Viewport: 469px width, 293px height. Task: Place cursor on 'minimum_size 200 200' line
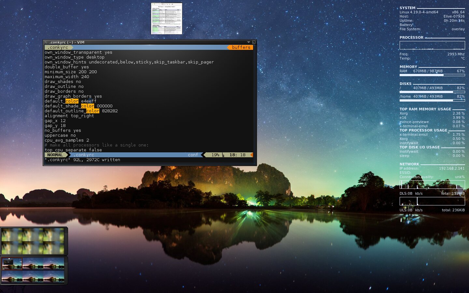tap(71, 72)
